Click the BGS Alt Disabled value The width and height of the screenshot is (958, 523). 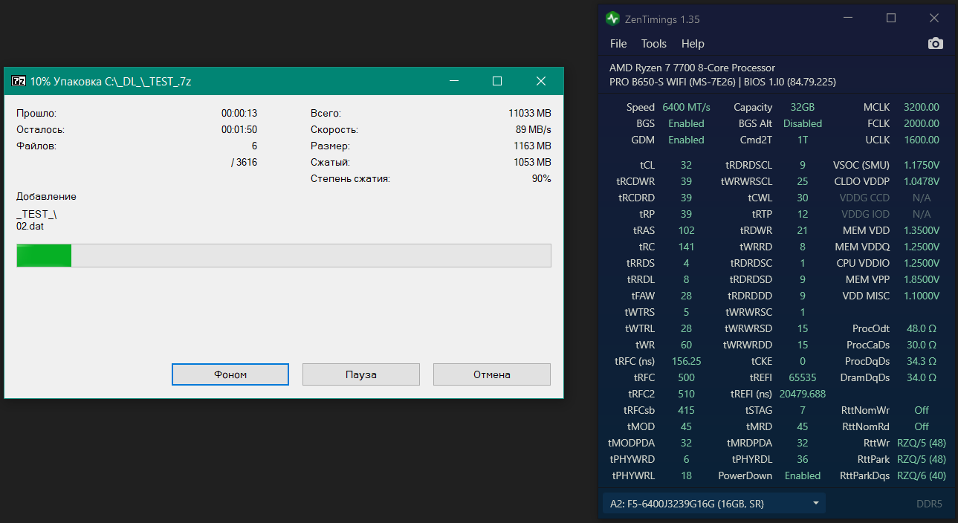(x=803, y=123)
